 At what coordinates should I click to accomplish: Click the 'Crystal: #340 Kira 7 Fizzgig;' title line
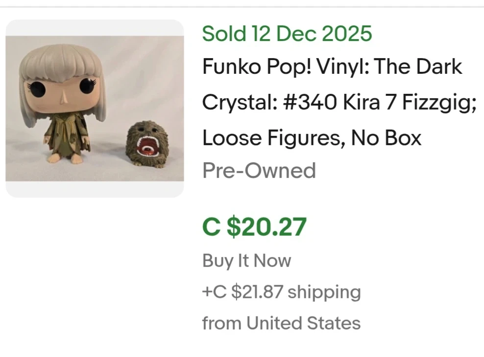point(339,103)
